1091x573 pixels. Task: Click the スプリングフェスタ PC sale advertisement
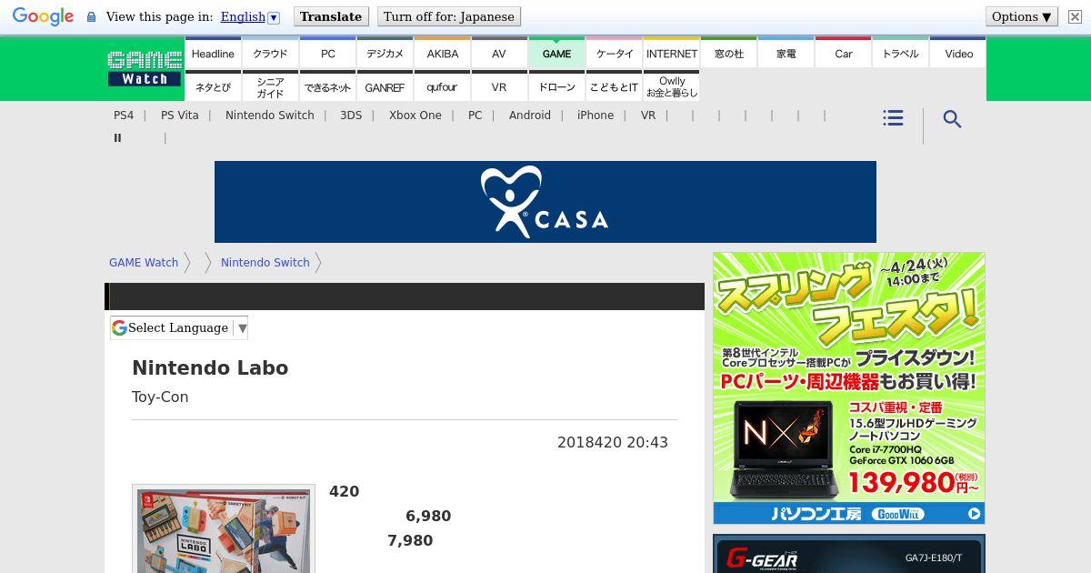coord(849,388)
